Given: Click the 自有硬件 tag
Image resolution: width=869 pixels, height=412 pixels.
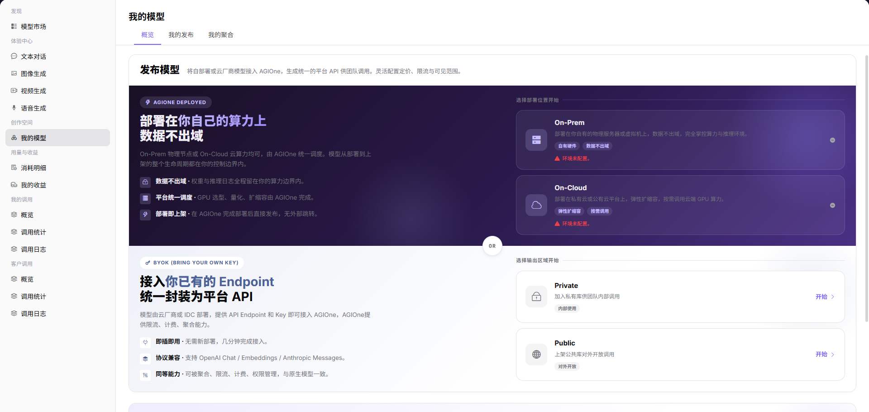Looking at the screenshot, I should pyautogui.click(x=567, y=146).
